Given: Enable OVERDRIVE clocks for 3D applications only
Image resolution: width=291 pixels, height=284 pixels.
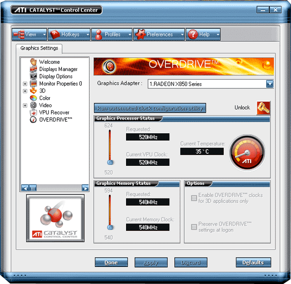Looking at the screenshot, I should tap(194, 198).
